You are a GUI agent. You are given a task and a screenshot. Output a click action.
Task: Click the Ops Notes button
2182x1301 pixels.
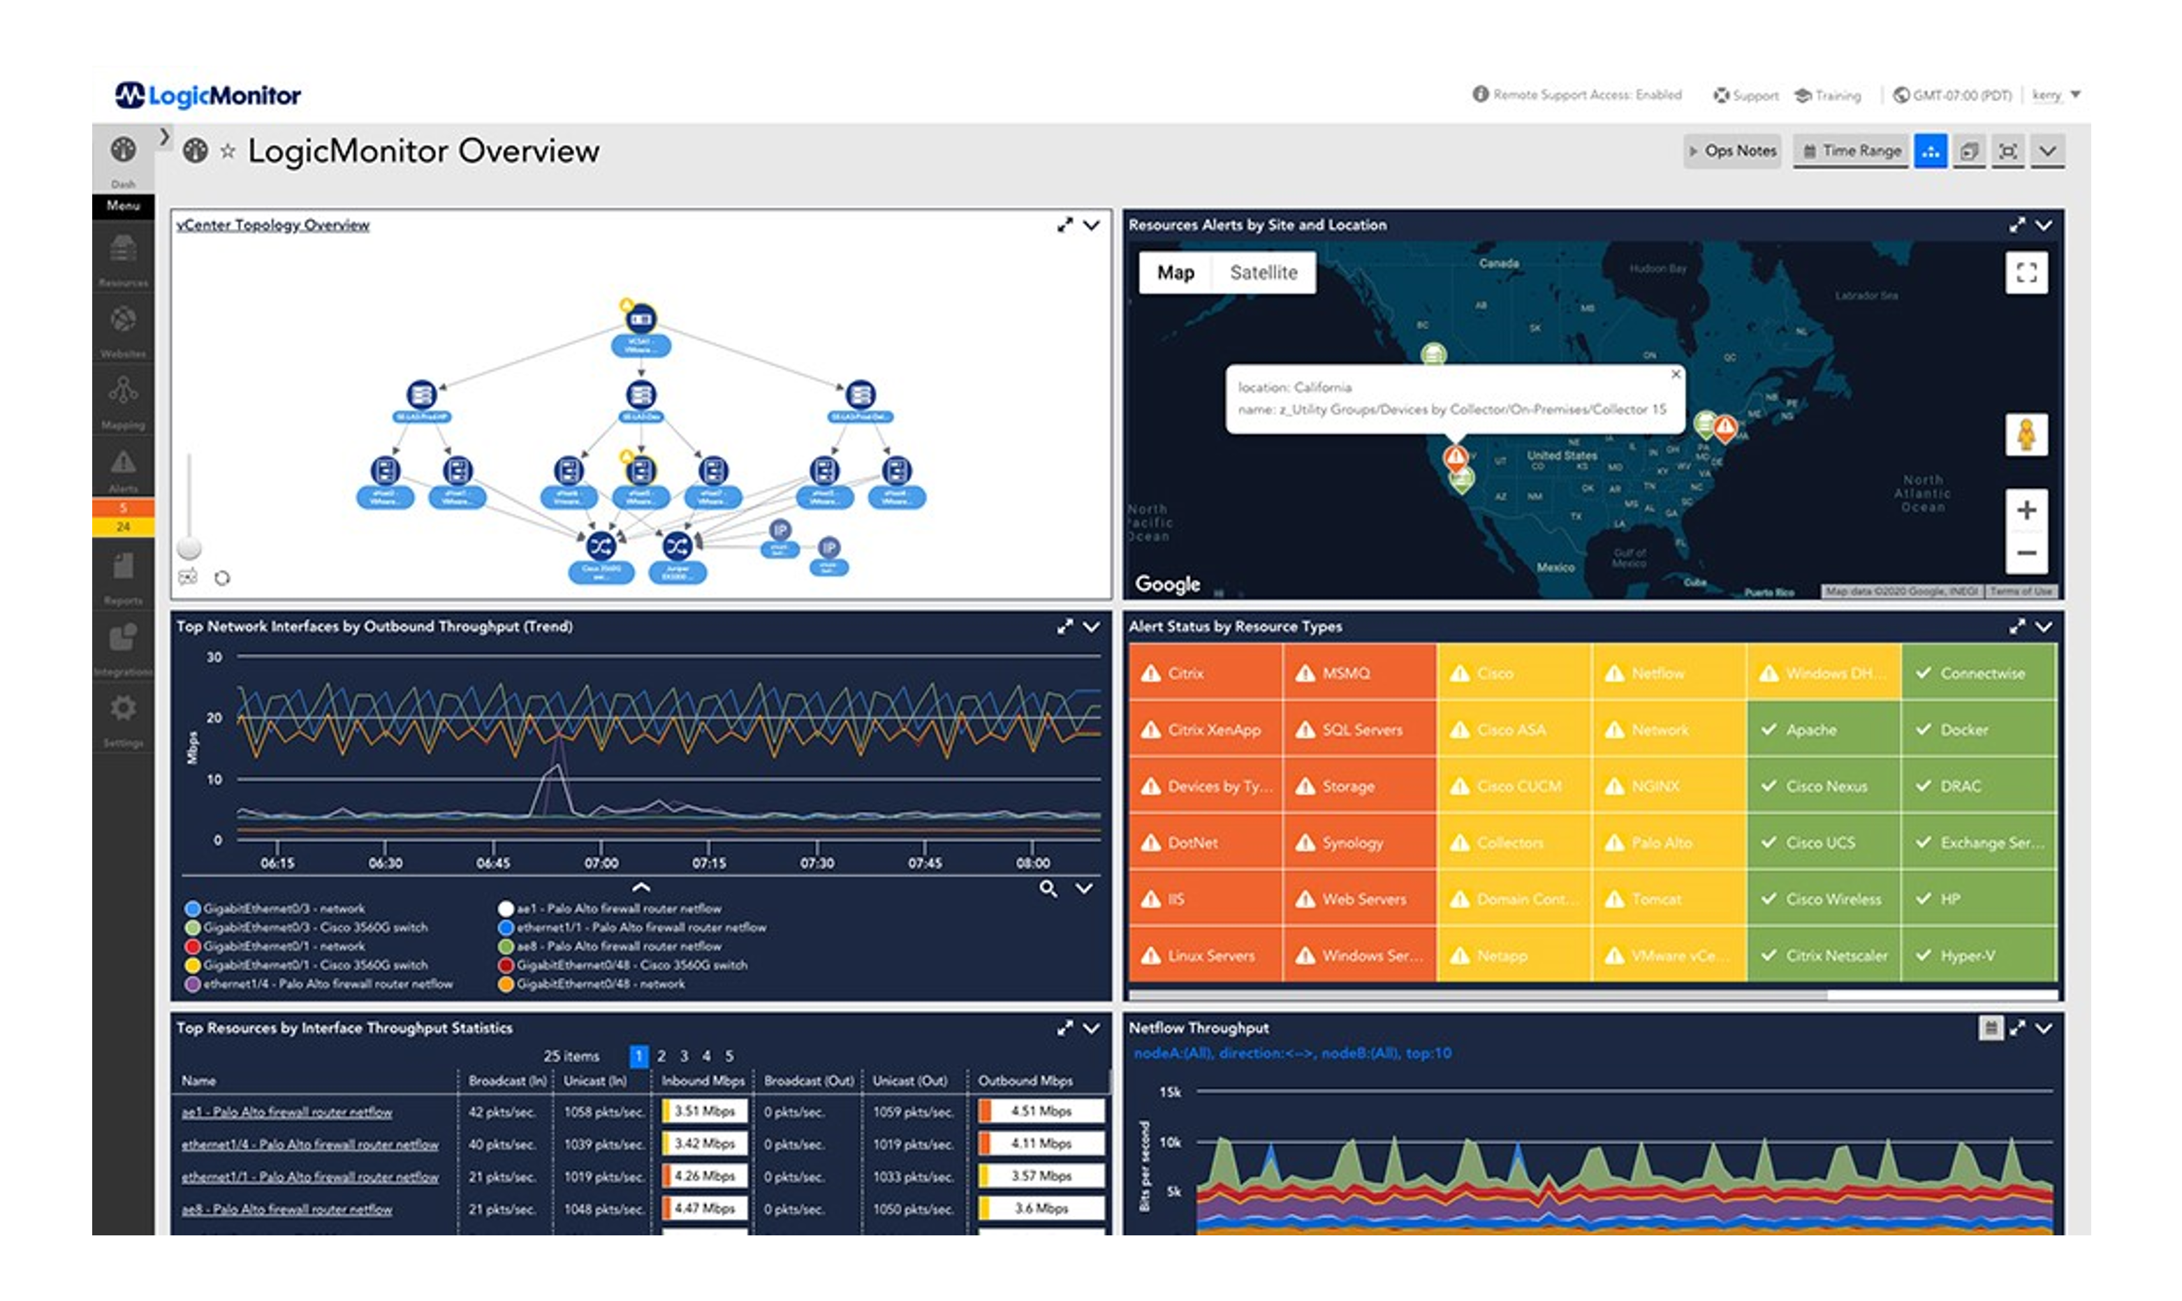(1732, 151)
